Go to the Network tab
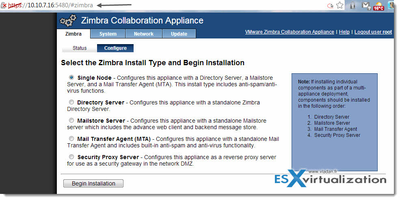Image resolution: width=400 pixels, height=200 pixels. tap(144, 34)
